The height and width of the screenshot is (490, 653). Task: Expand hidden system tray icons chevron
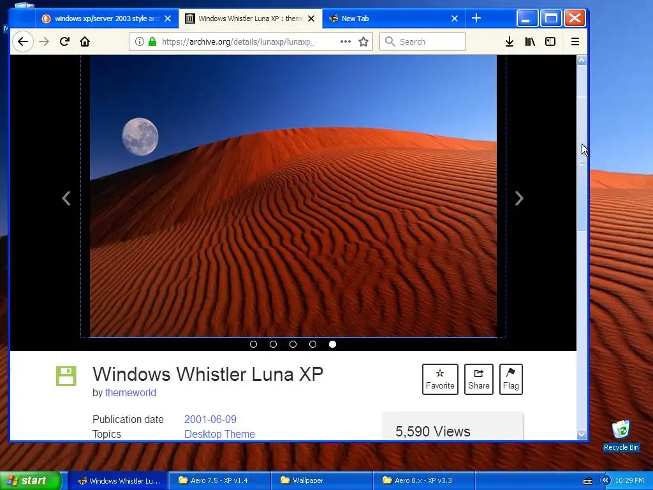coord(605,480)
